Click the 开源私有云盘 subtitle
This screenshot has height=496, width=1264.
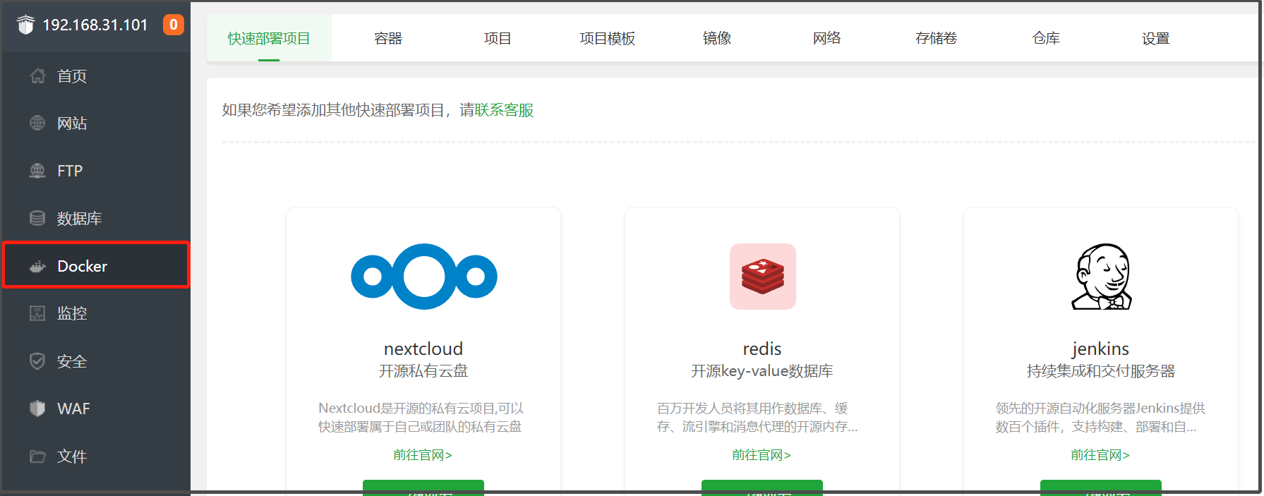(423, 371)
